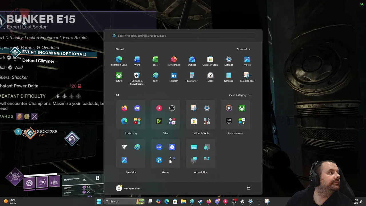Expand more apps in Games group
Viewport: 366px width, 206px height.
tap(172, 160)
